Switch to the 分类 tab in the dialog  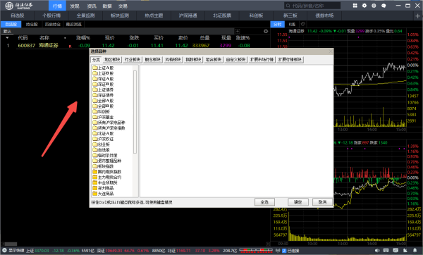tap(96, 60)
